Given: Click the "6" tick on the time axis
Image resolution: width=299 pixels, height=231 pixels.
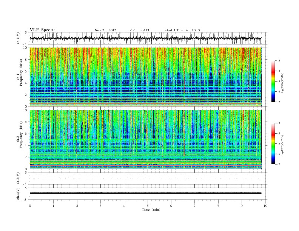Looking at the screenshot, I should (171, 206).
